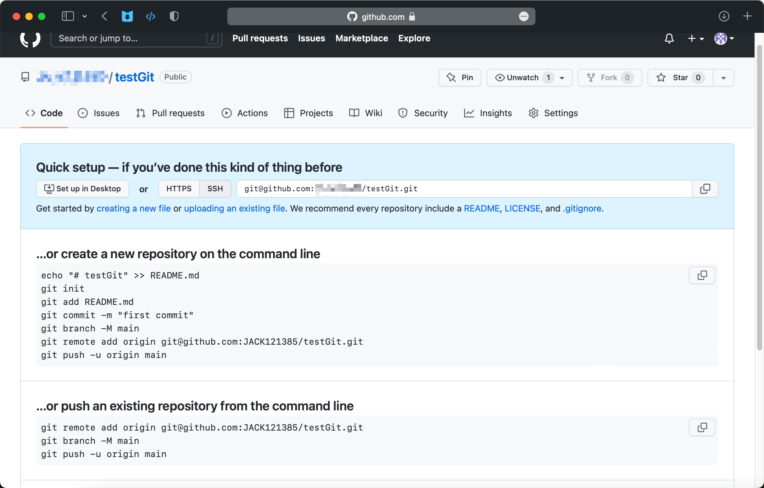Image resolution: width=764 pixels, height=488 pixels.
Task: Open Marketplace in top nav
Action: (x=362, y=39)
